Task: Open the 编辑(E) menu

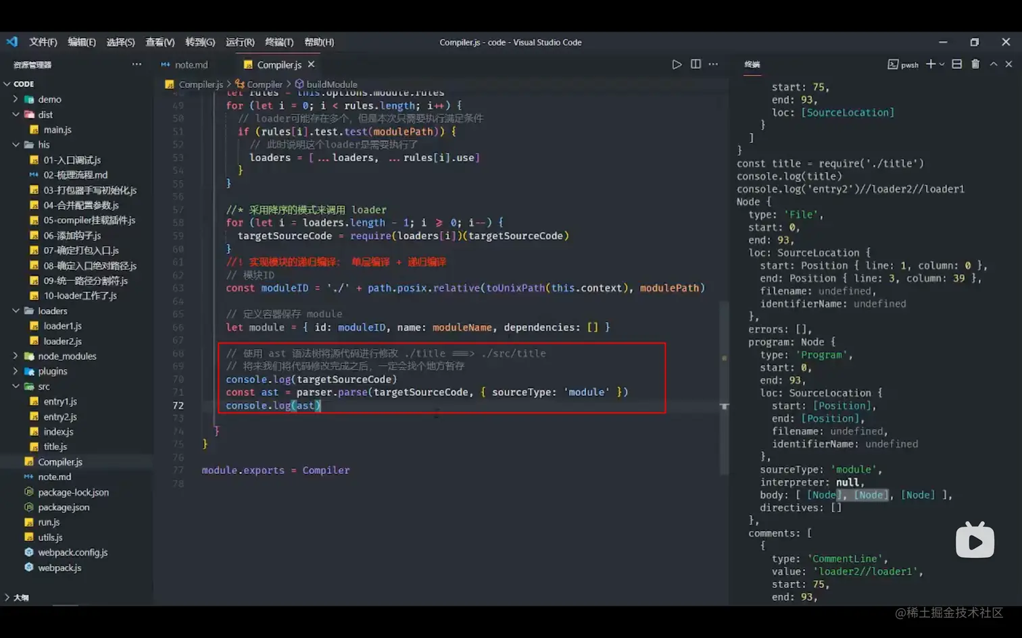Action: point(82,42)
